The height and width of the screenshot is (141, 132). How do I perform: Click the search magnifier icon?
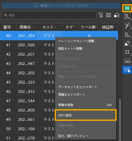[6, 15]
